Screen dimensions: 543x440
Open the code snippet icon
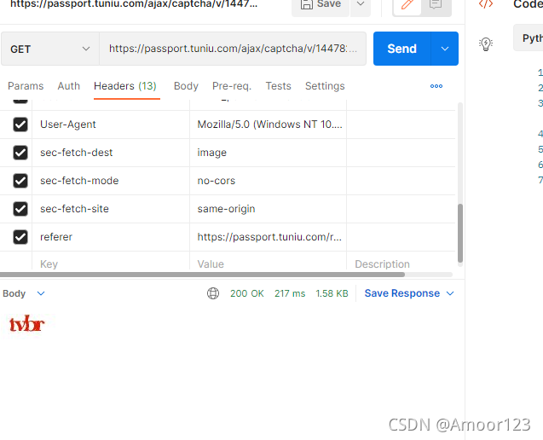(486, 4)
